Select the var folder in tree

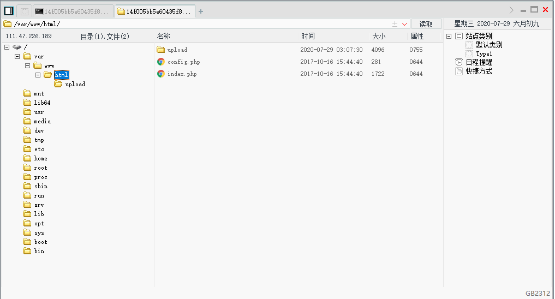[33, 56]
